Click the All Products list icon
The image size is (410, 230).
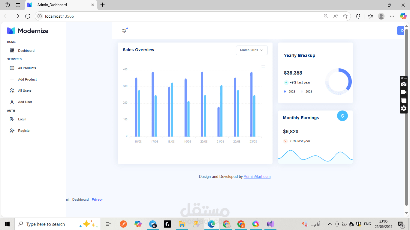tap(12, 68)
